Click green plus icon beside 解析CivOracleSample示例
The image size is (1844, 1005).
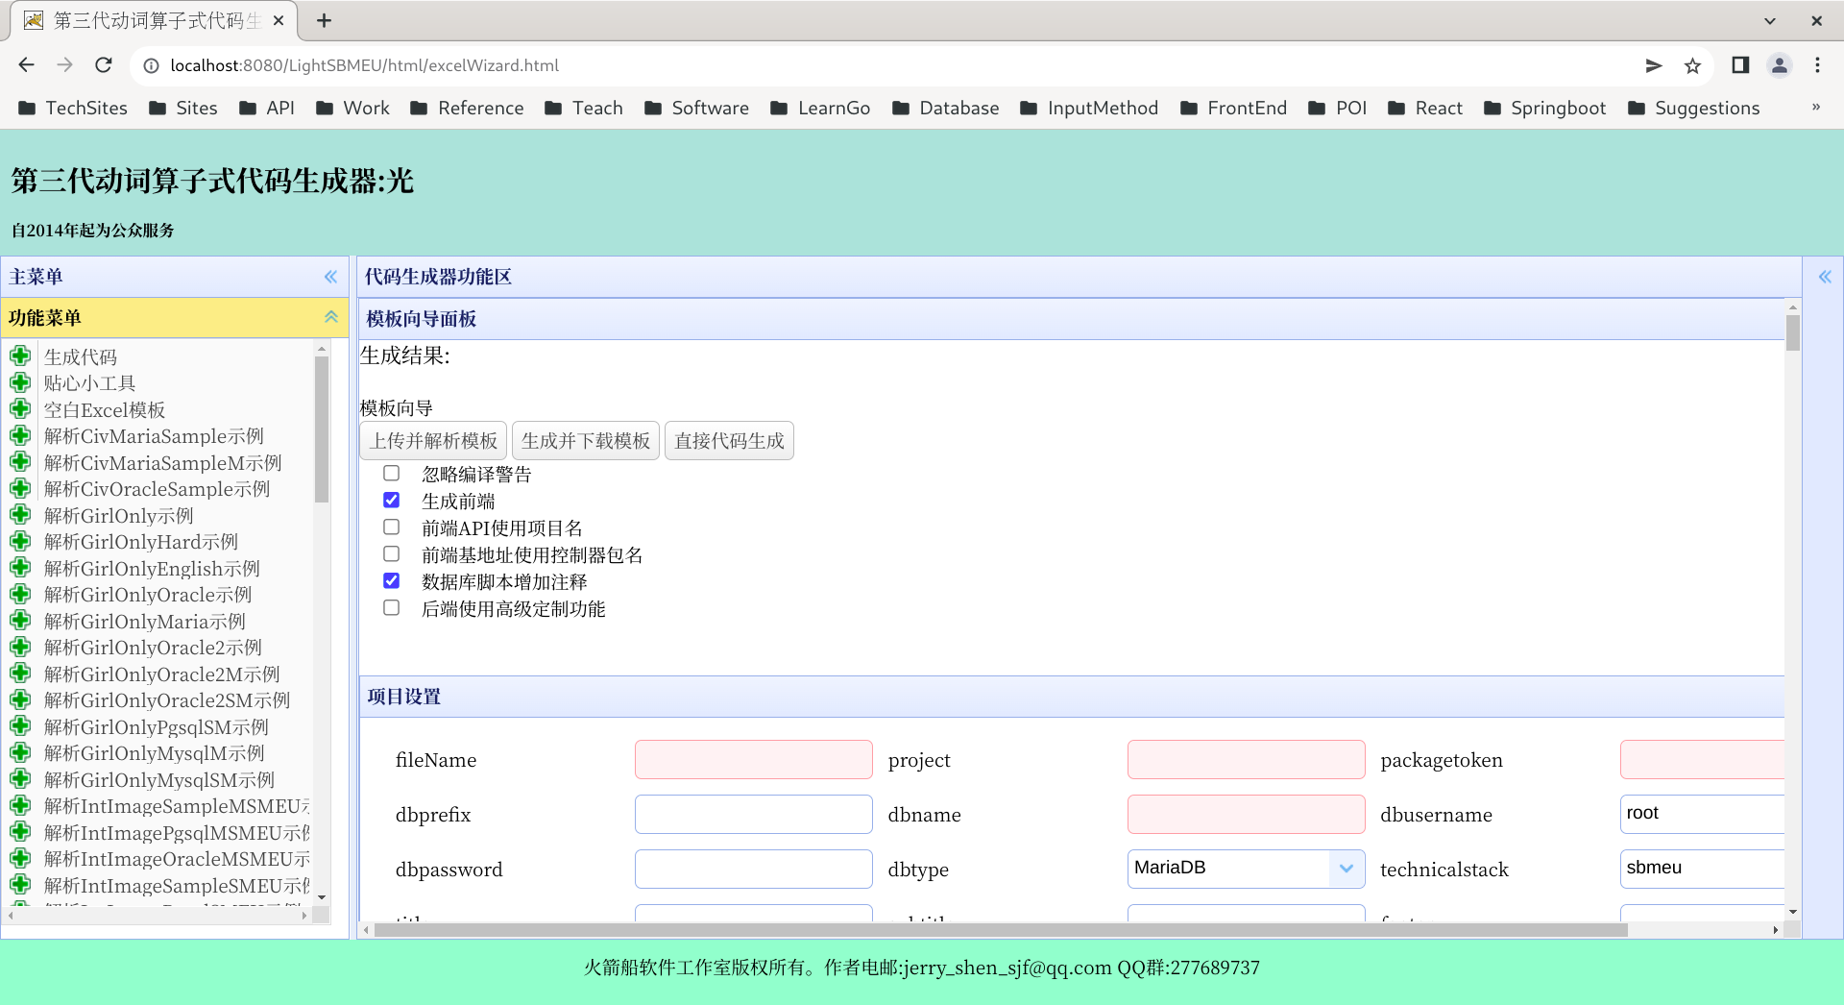click(x=20, y=488)
